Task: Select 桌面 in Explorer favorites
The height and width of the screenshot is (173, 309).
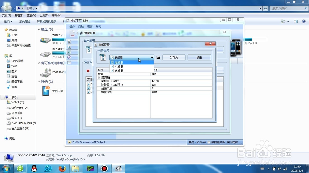Action: [x=14, y=40]
